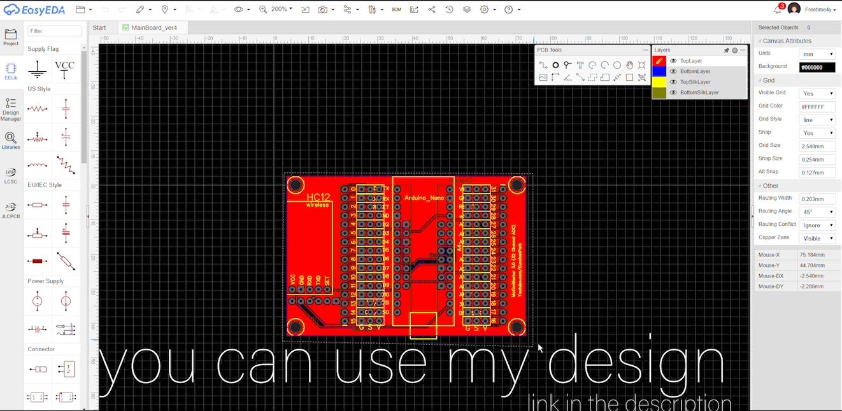This screenshot has width=842, height=411.
Task: Select the Track routing tool in PCB Tools
Action: click(543, 65)
